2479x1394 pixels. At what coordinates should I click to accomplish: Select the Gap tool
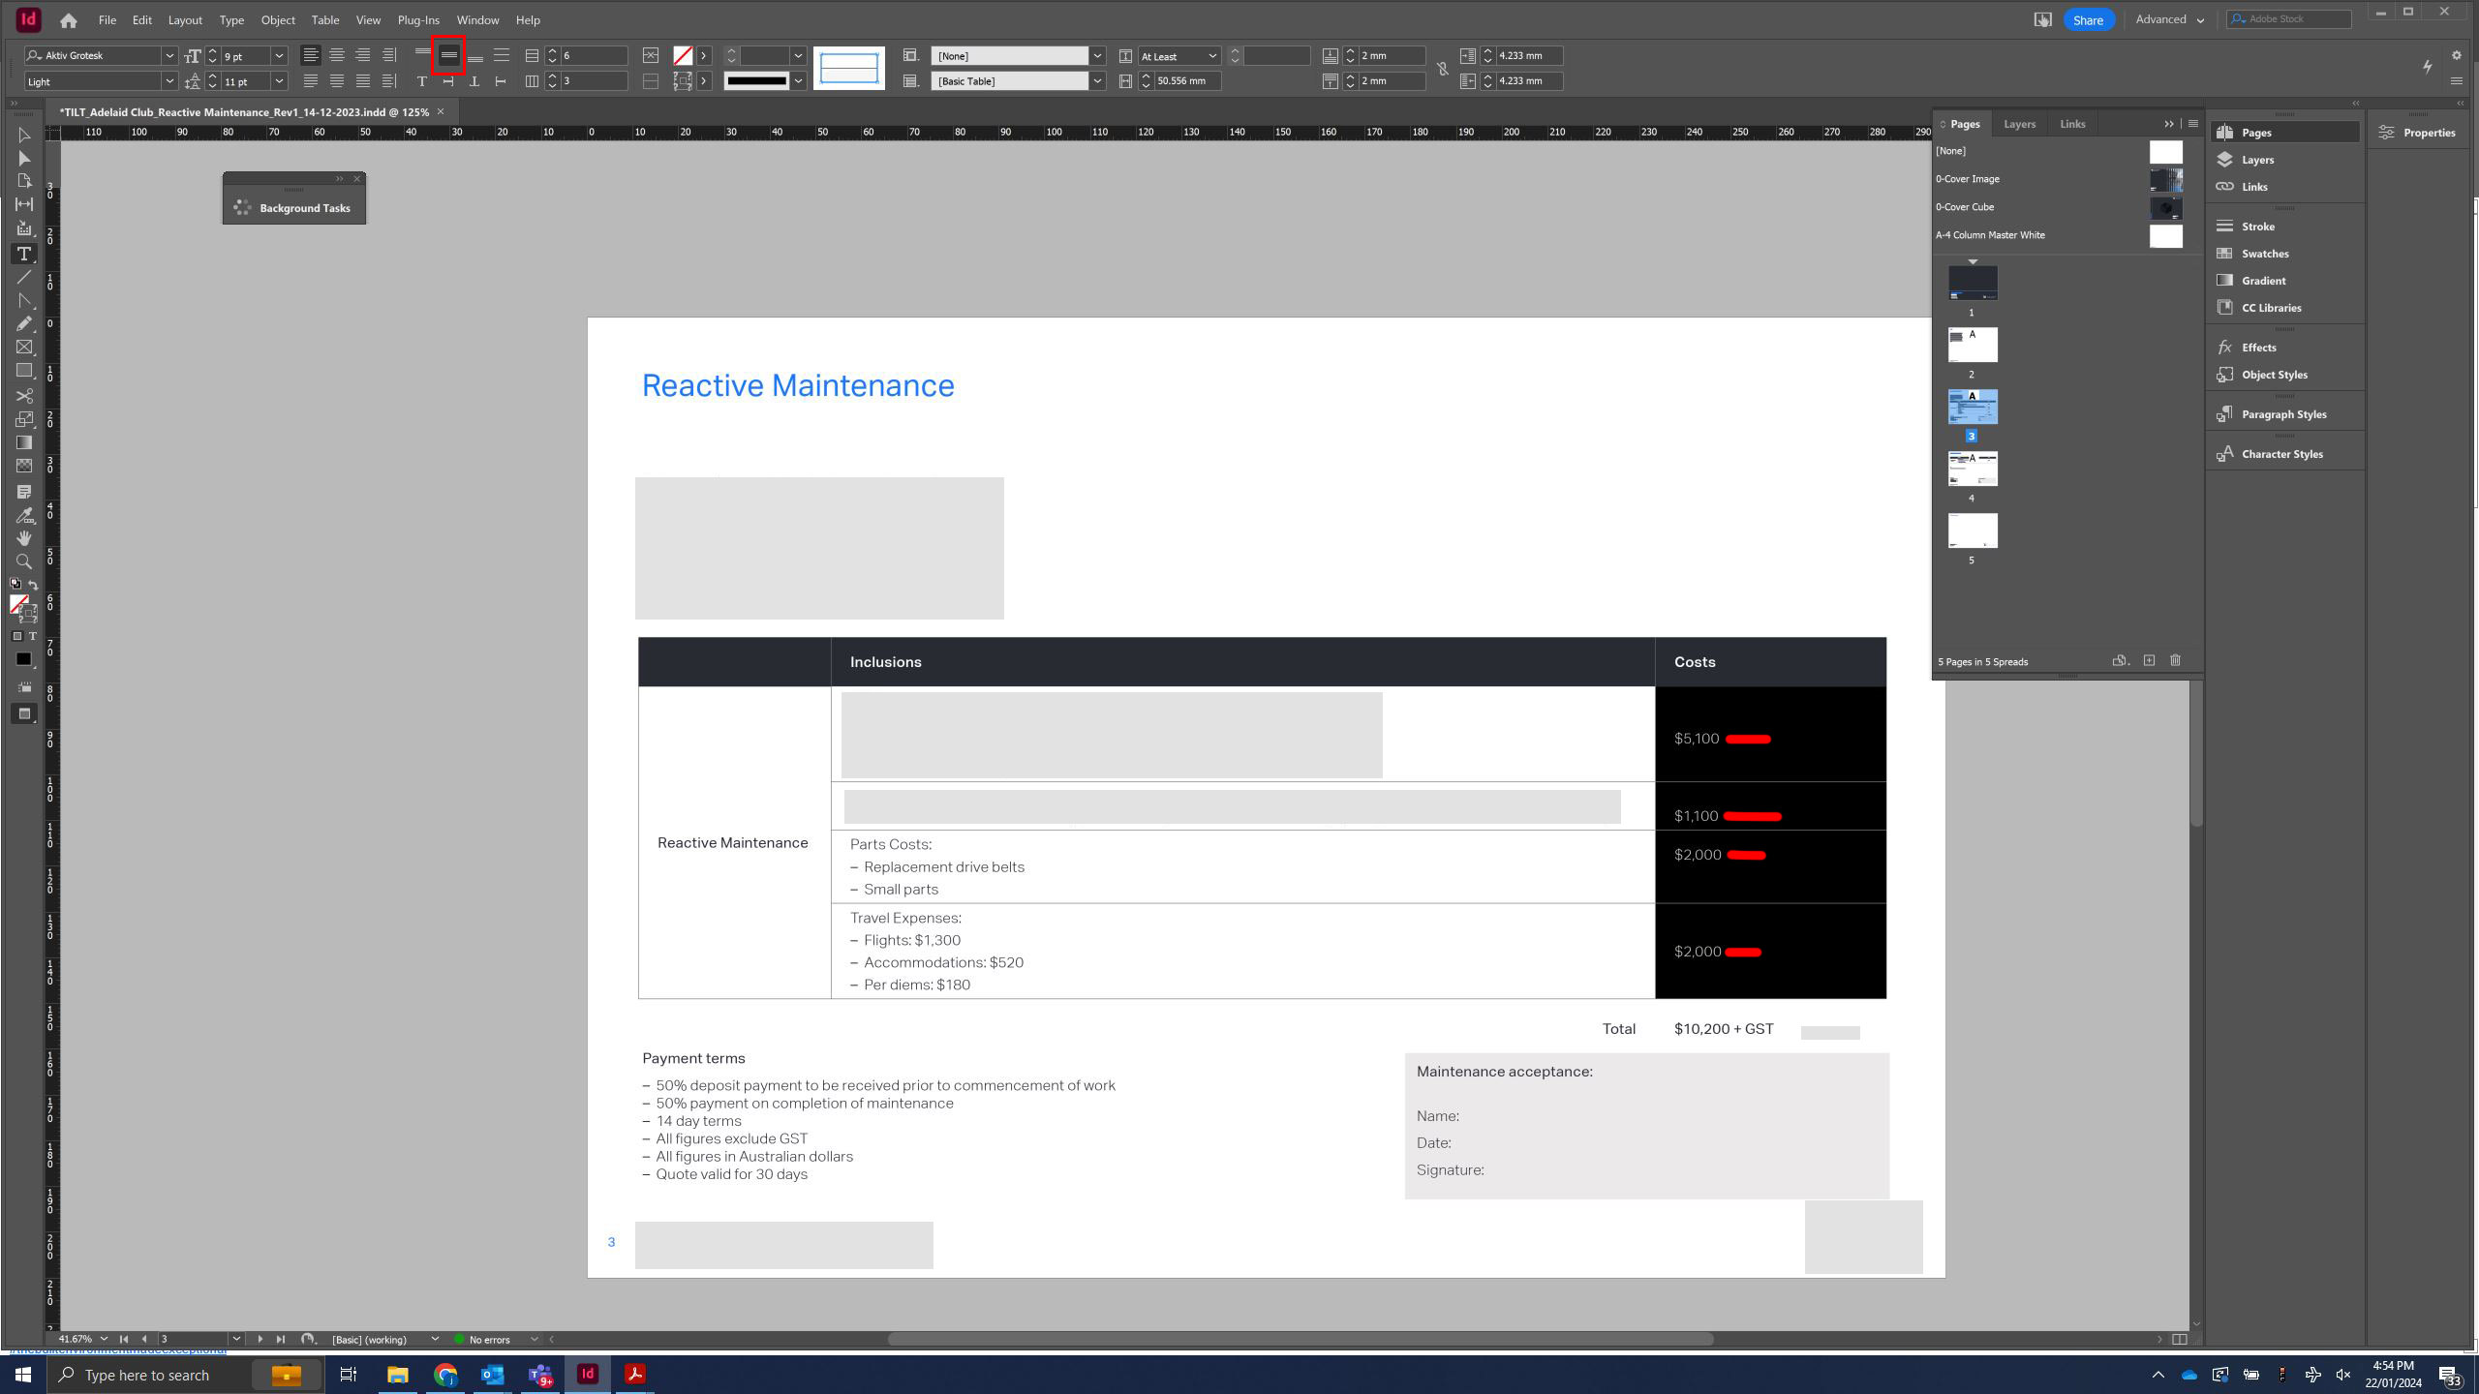click(24, 204)
